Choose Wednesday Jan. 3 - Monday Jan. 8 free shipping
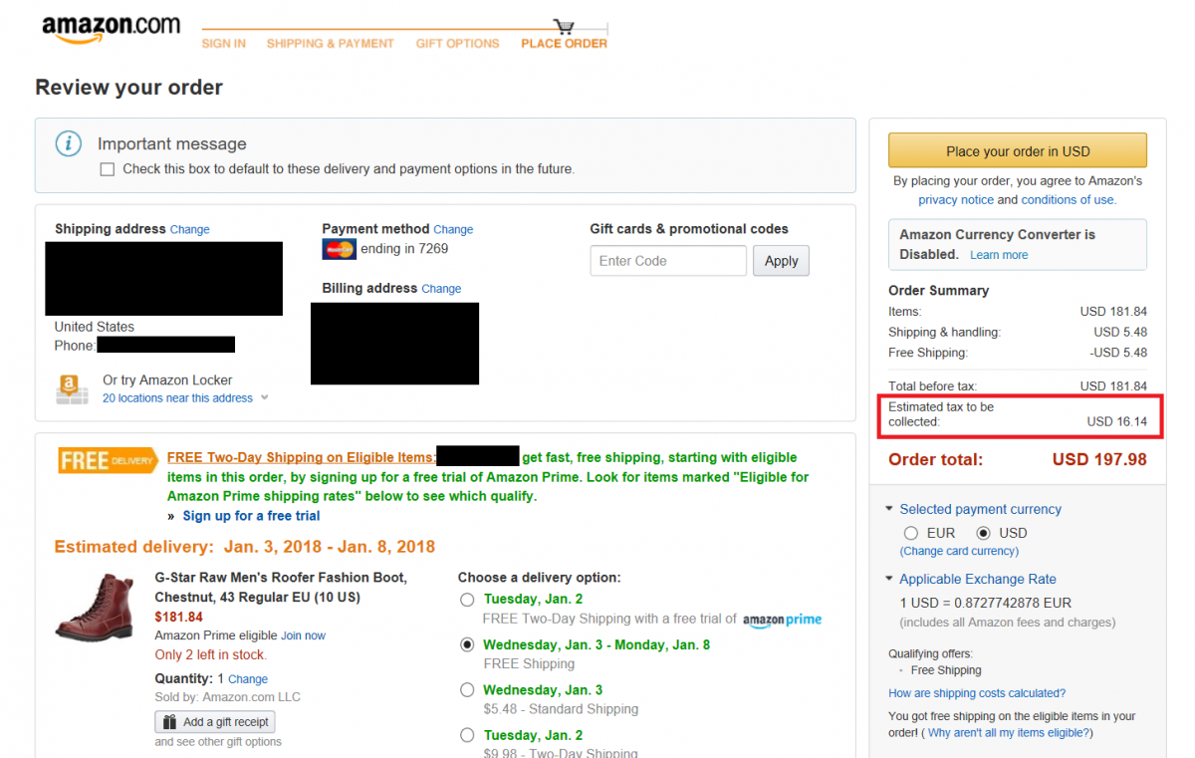Viewport: 1195px width, 758px height. tap(467, 644)
